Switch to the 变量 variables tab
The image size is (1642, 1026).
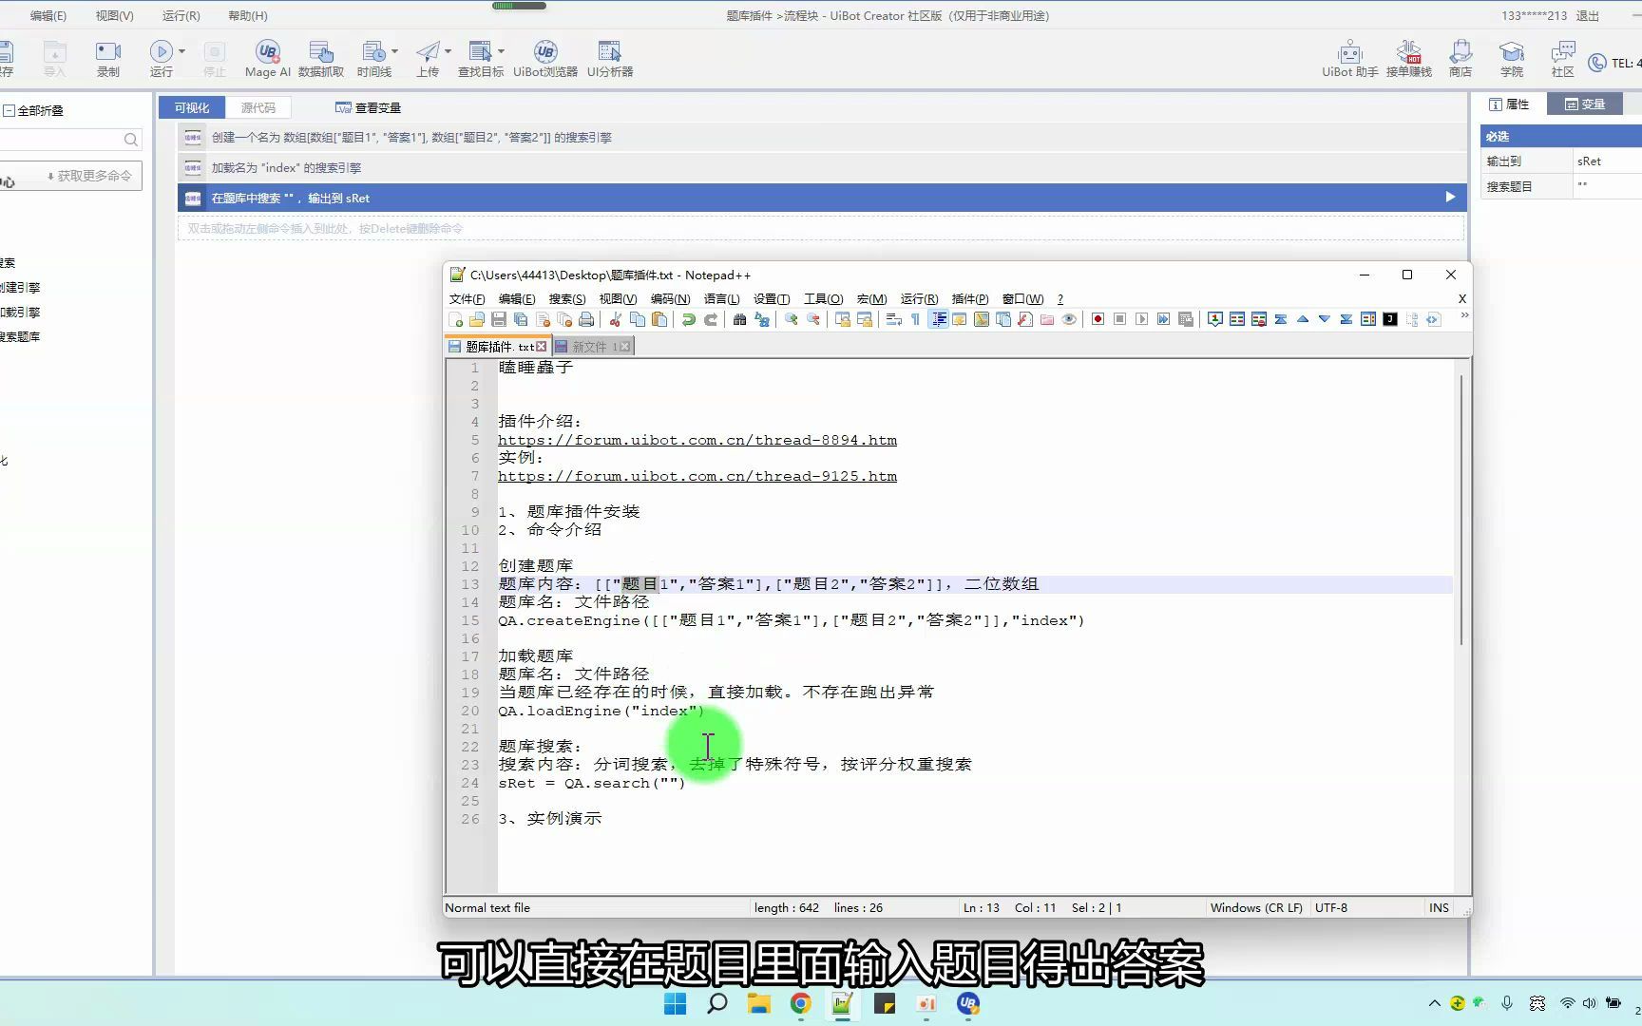1584,104
